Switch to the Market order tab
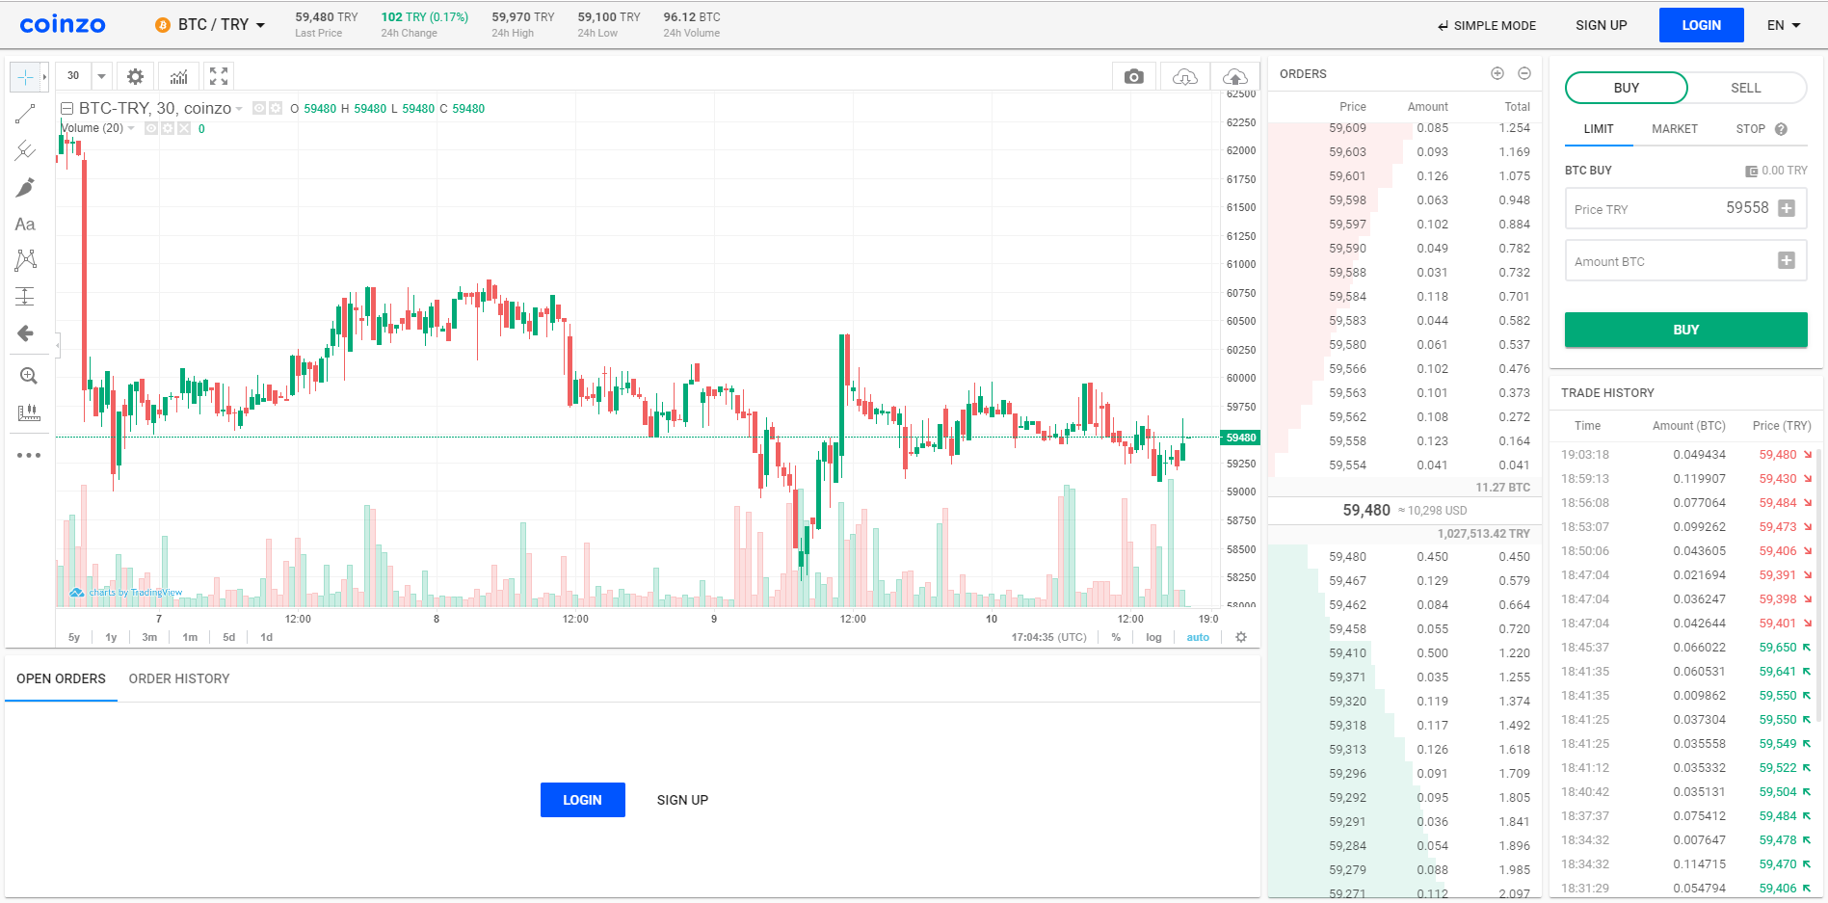 [1675, 129]
